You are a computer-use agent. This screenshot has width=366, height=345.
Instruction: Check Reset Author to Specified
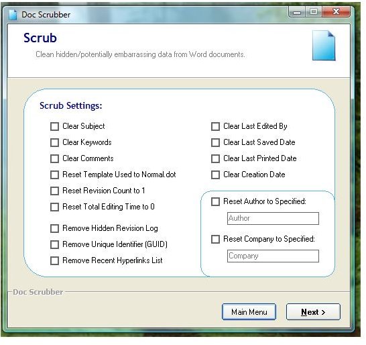[215, 202]
